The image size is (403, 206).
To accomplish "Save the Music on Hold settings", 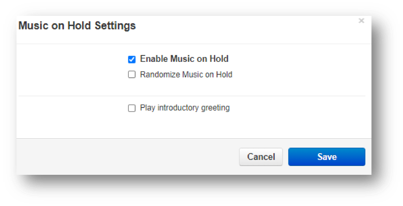I will [327, 157].
